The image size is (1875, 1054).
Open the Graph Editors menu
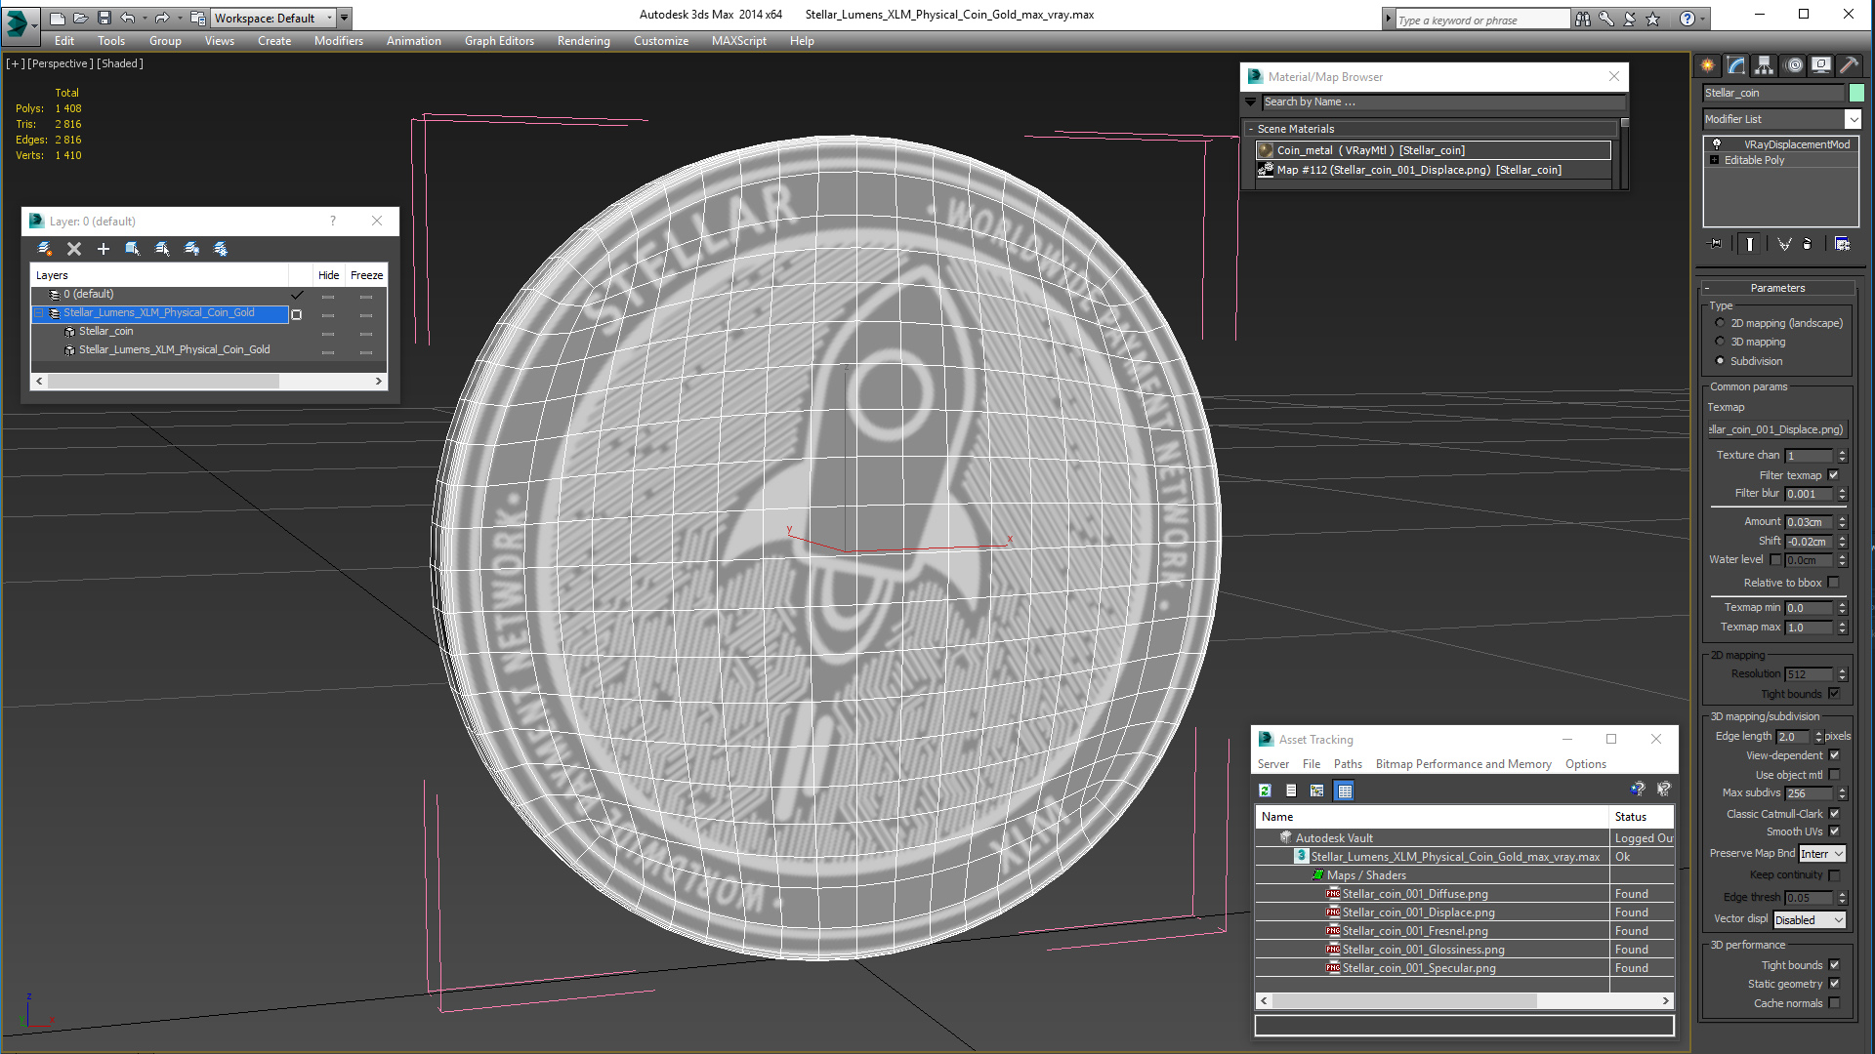[499, 41]
